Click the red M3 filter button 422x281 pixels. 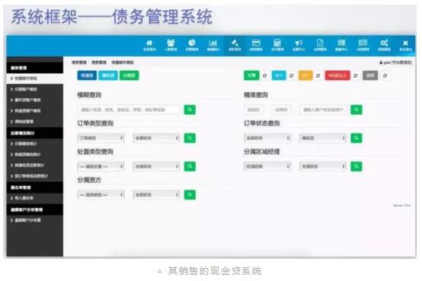(x=337, y=75)
